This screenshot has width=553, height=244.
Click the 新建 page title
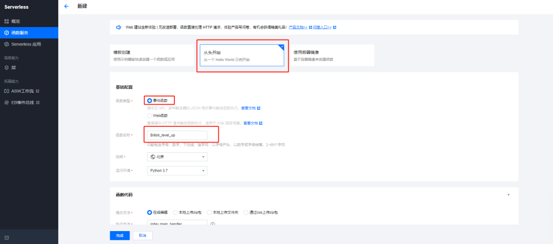point(82,6)
